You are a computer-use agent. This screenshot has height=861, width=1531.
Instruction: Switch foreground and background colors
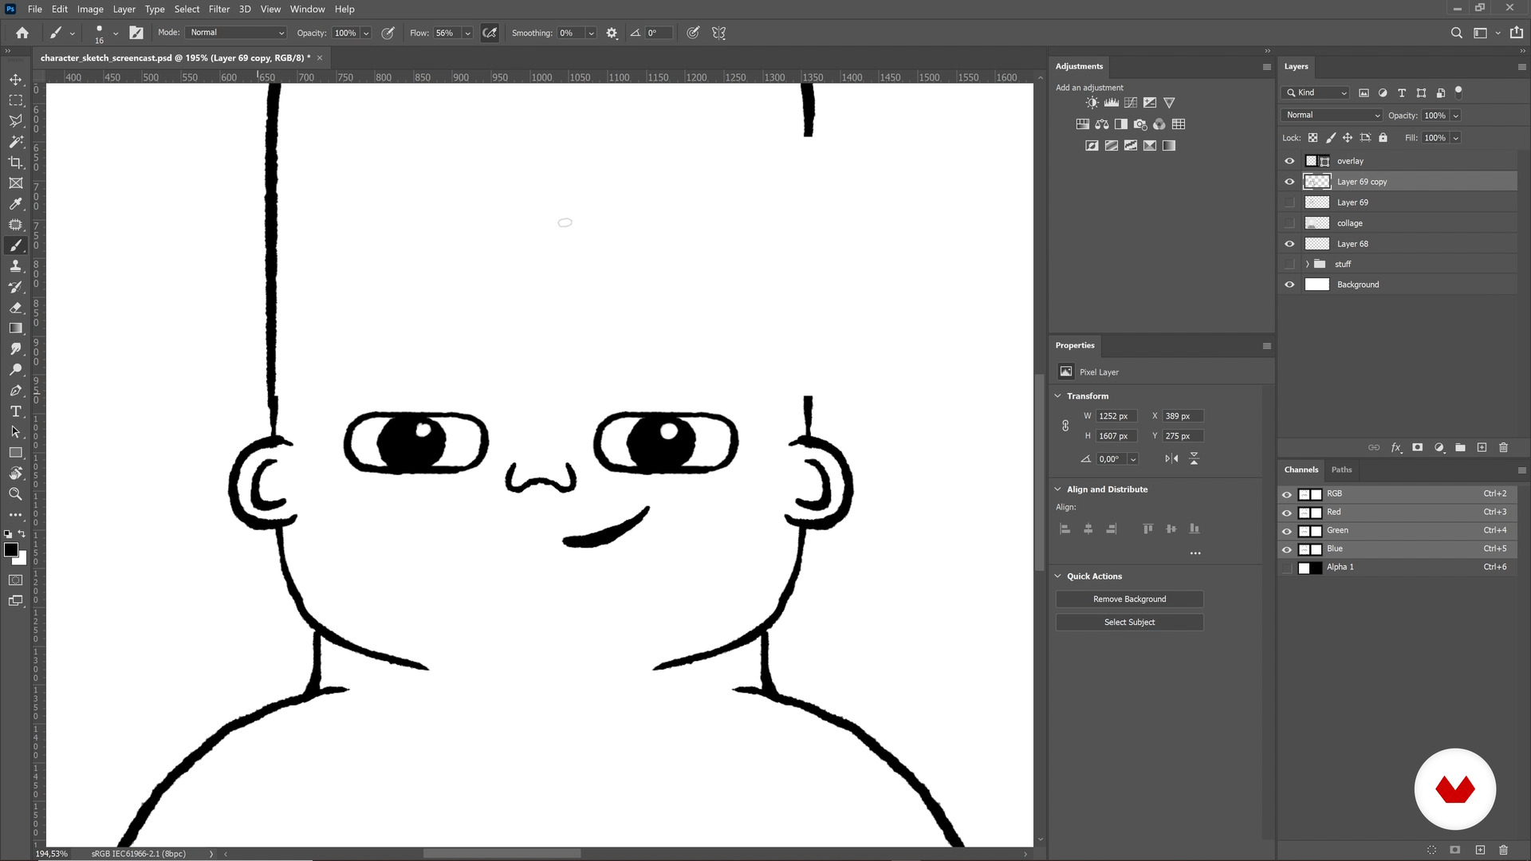22,534
